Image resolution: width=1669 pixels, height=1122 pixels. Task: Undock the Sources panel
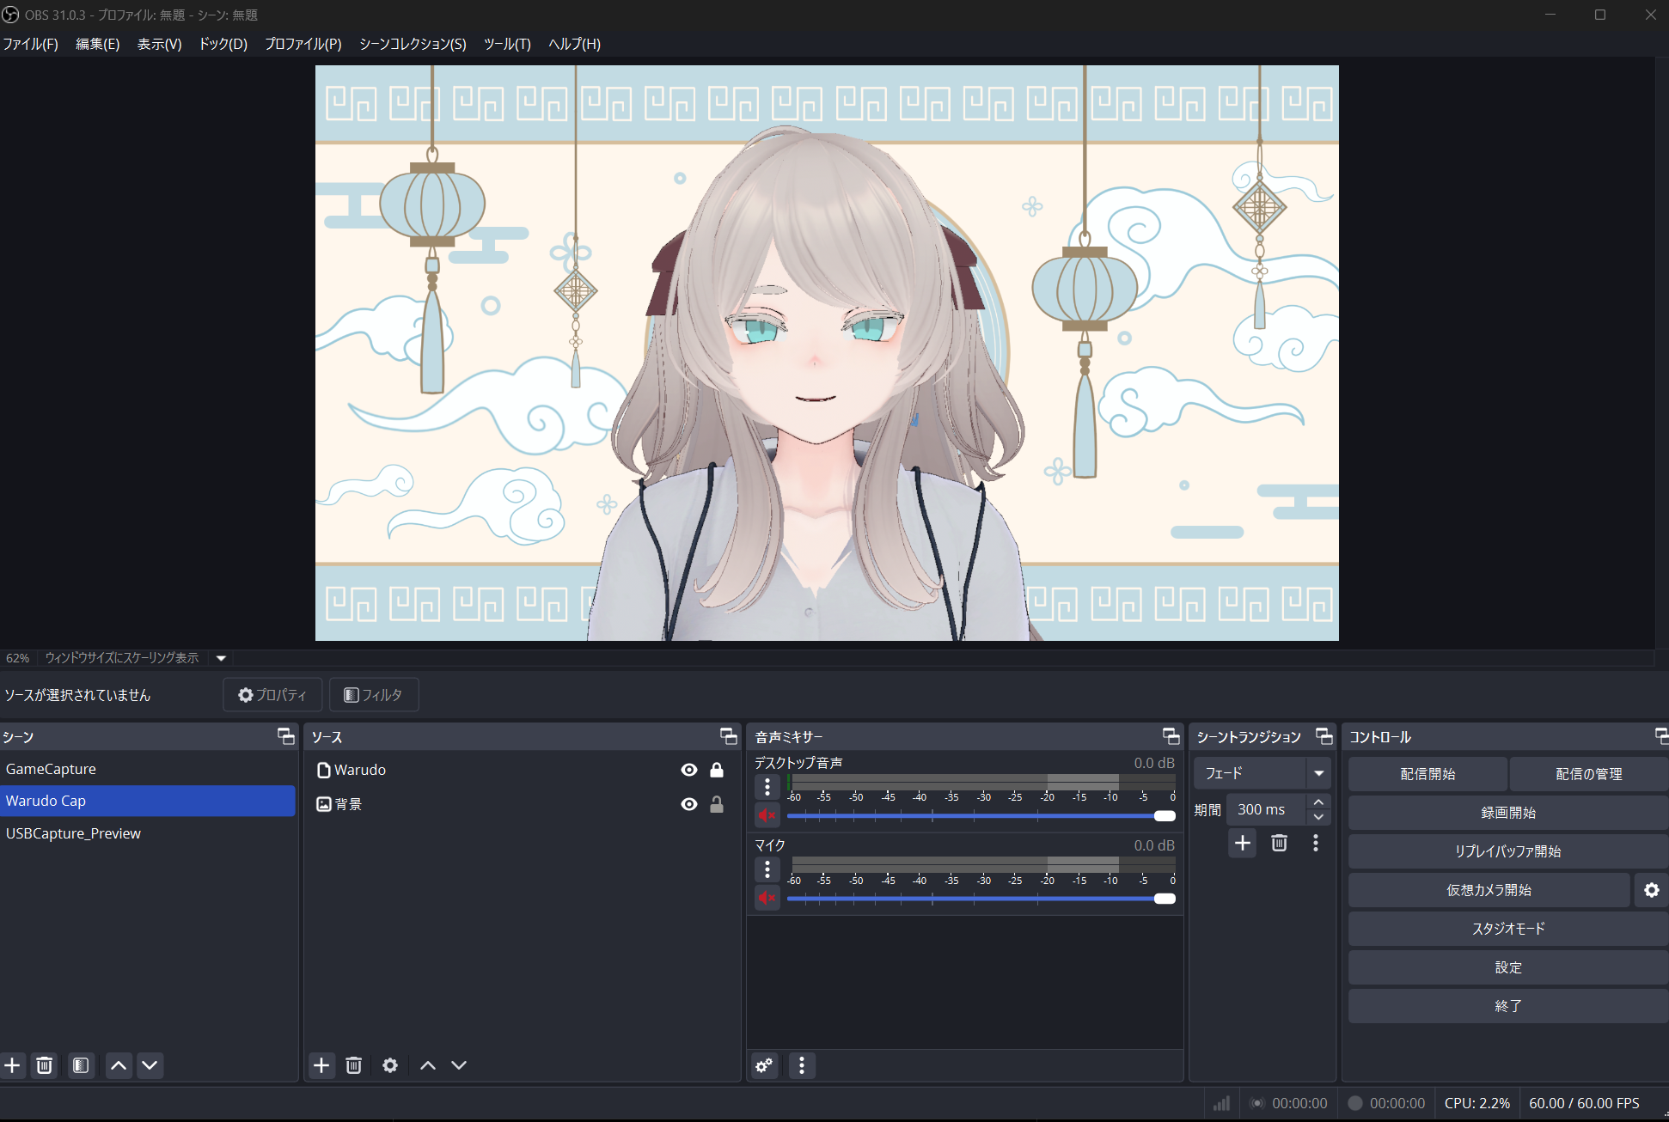pos(729,736)
